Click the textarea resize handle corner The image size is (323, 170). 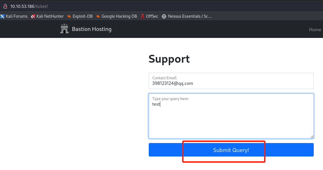tap(312, 137)
